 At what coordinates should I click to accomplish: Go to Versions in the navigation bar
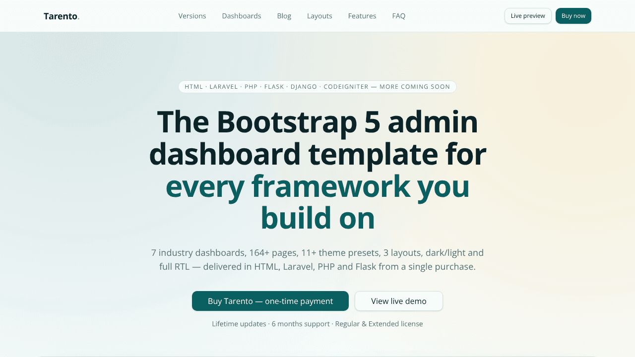192,16
